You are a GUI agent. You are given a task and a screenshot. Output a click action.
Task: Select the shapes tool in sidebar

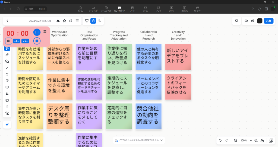click(7, 61)
